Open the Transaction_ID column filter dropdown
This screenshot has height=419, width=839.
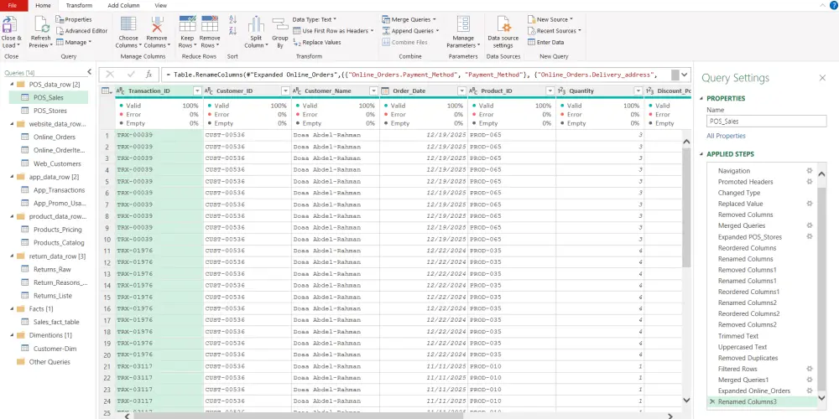coord(197,91)
